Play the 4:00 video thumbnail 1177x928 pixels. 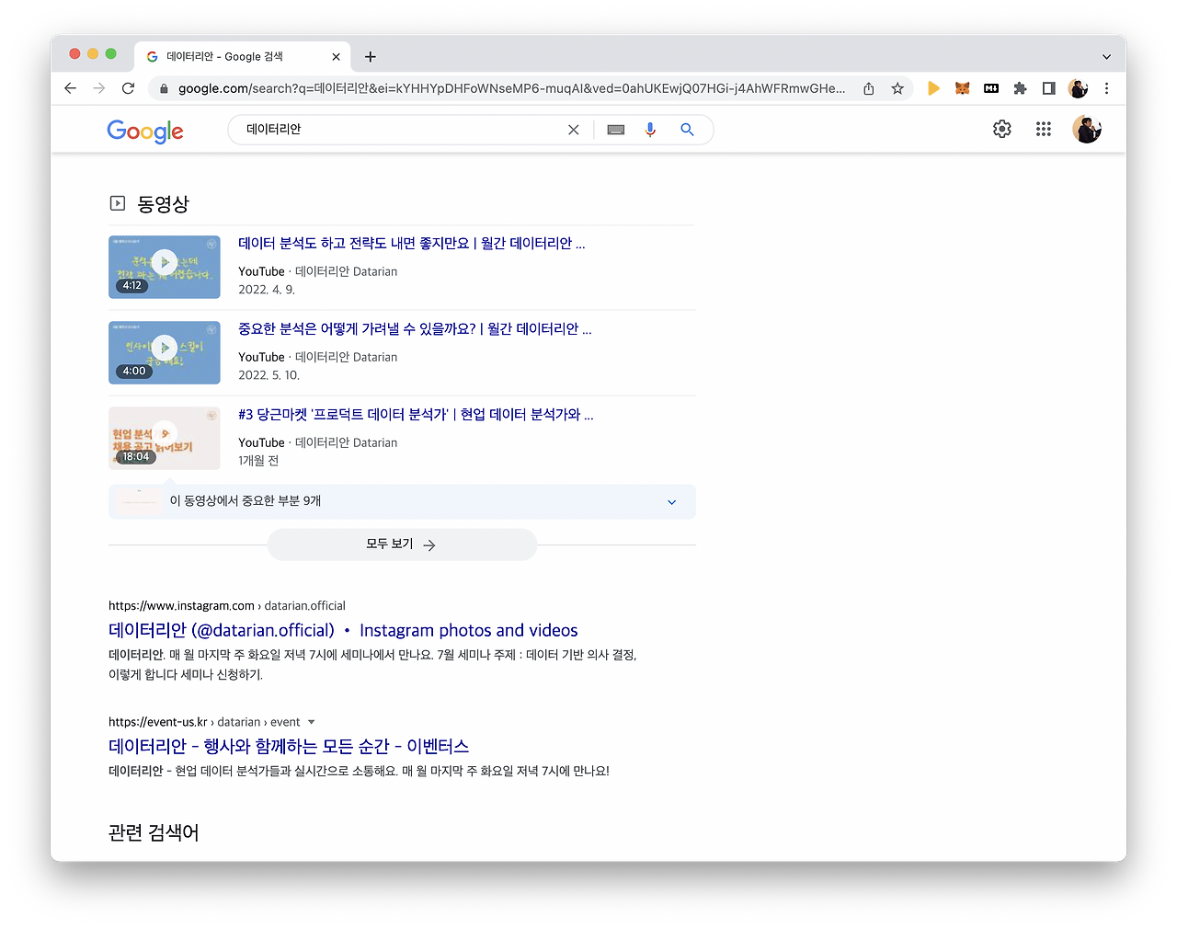pyautogui.click(x=165, y=352)
